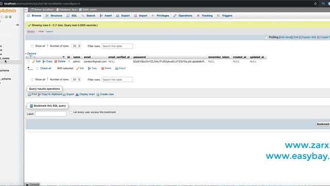Go to the Operations tab

183,16
